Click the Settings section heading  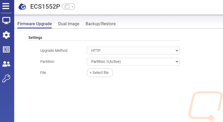click(x=35, y=38)
